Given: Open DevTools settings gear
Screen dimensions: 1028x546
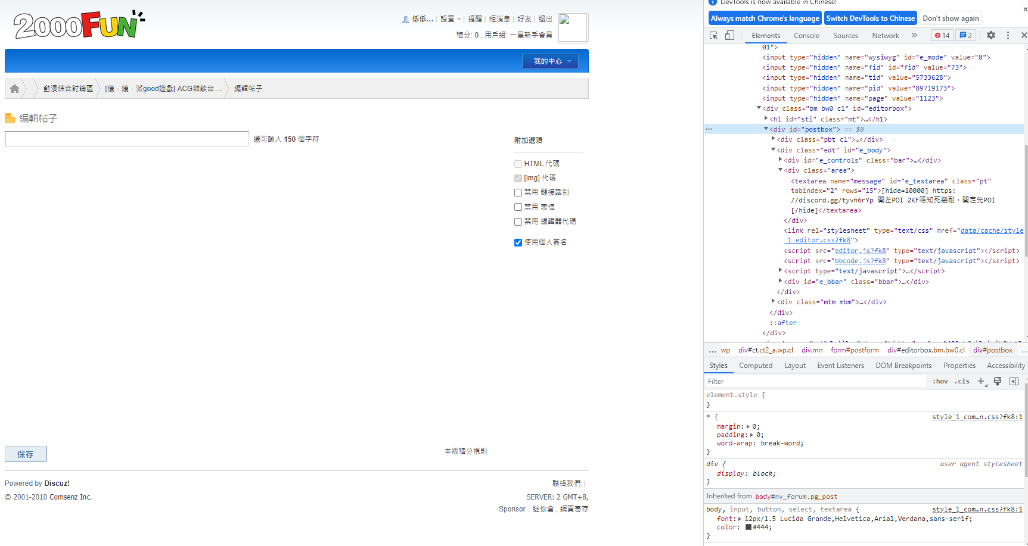Looking at the screenshot, I should click(990, 36).
